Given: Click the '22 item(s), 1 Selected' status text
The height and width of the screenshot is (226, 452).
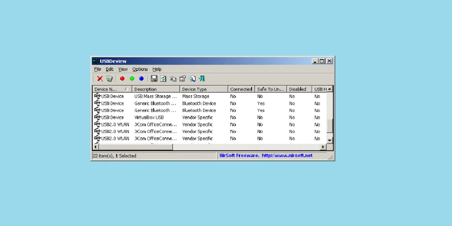Looking at the screenshot, I should click(x=114, y=156).
